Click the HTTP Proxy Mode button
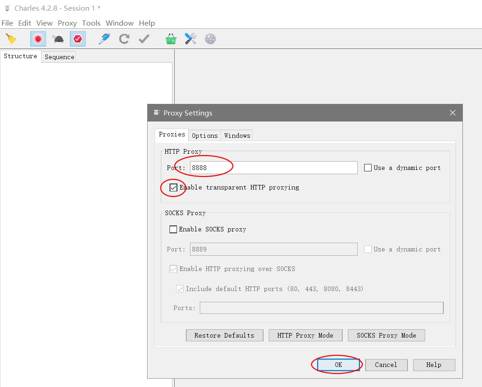Image resolution: width=482 pixels, height=387 pixels. pos(305,335)
